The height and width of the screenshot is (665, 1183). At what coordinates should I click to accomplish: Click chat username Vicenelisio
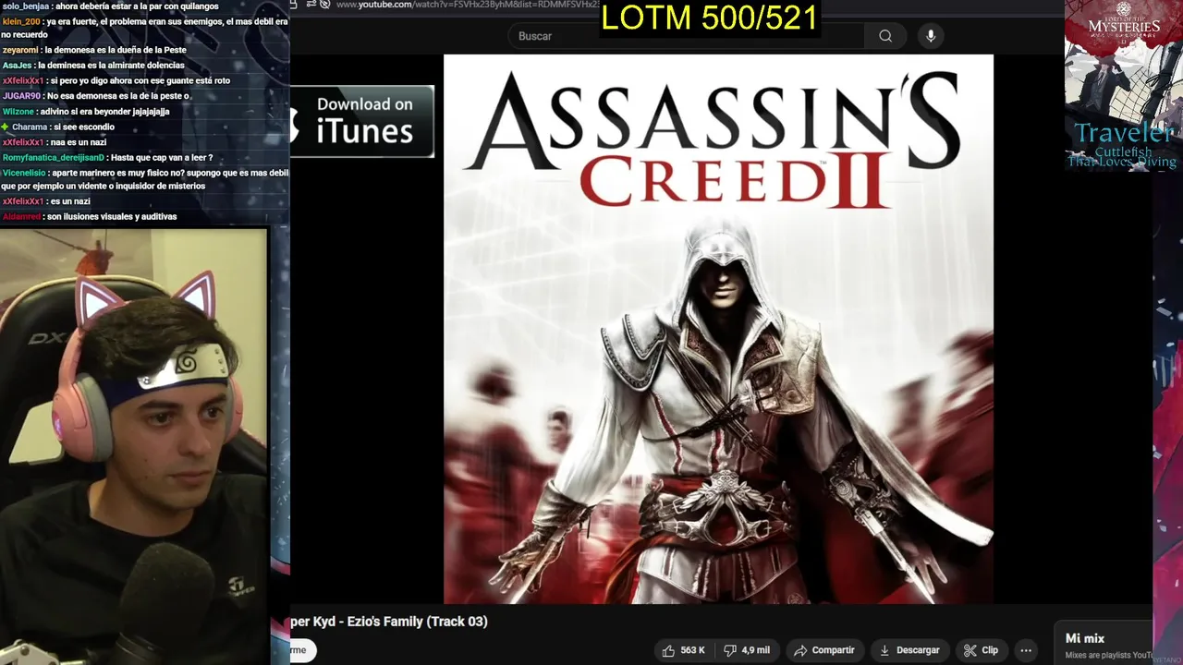pos(22,173)
